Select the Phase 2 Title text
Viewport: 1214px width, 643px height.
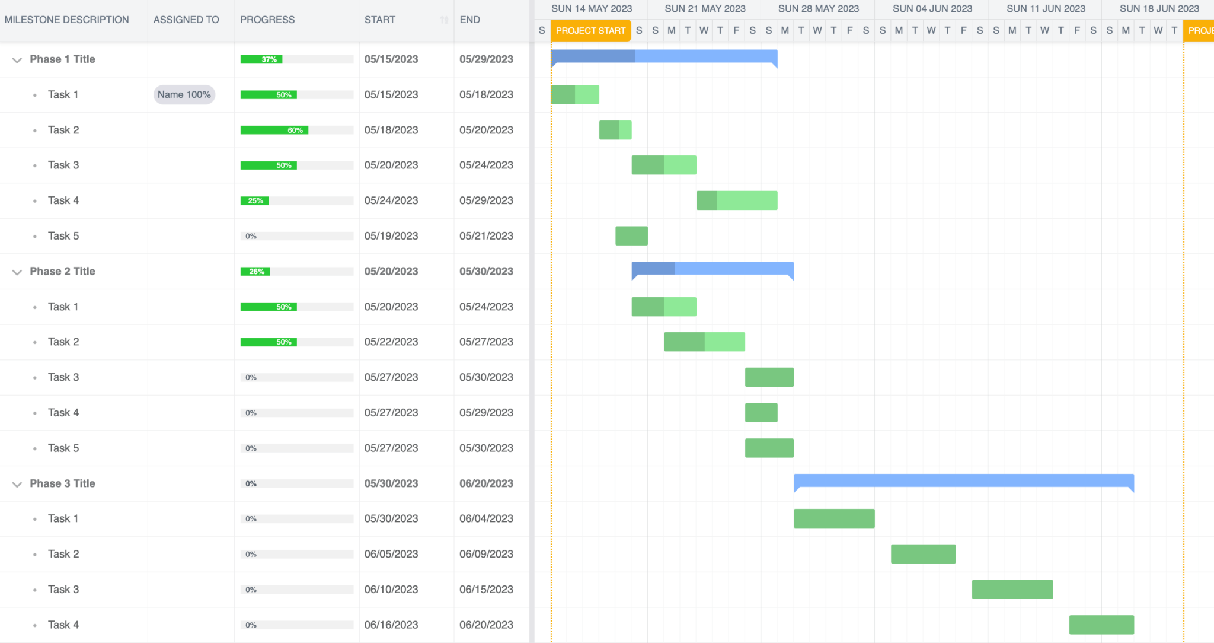point(63,271)
